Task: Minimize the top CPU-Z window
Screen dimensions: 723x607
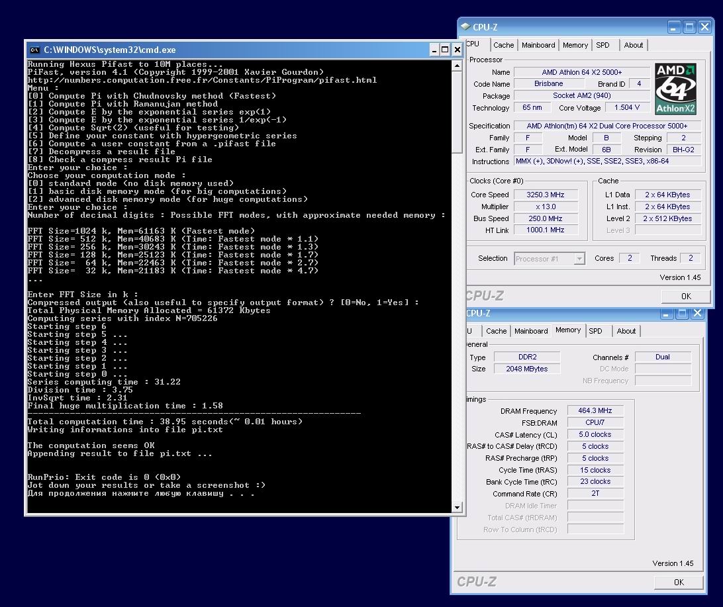Action: (x=674, y=27)
